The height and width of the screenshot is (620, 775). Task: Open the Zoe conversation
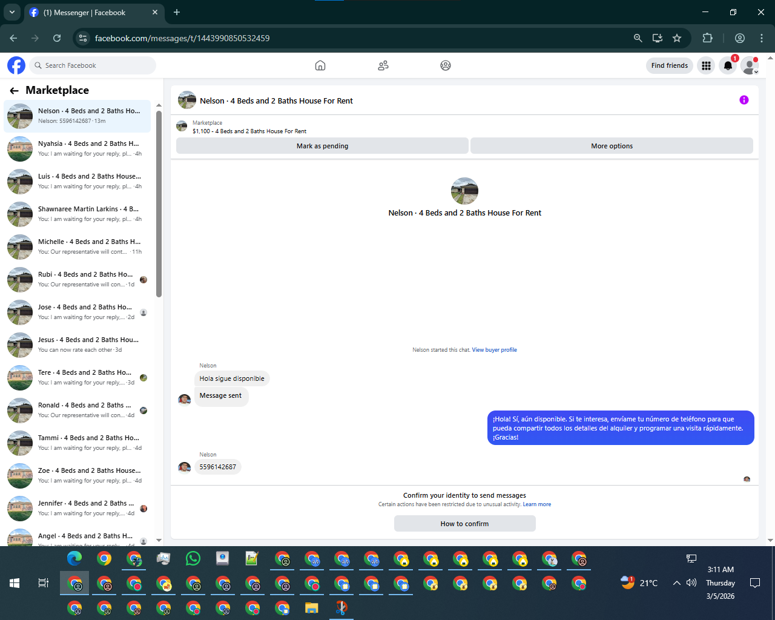point(77,475)
